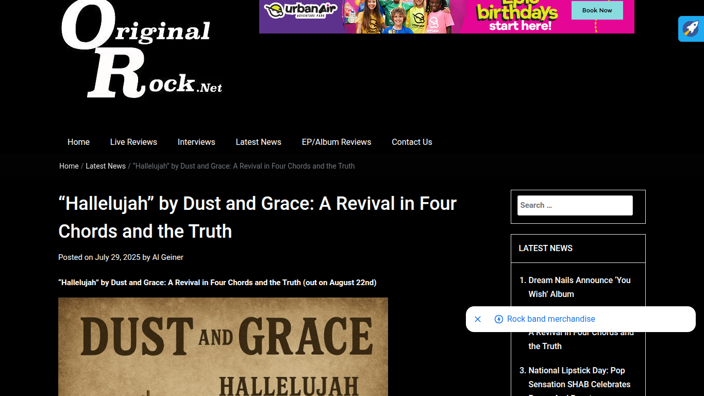Focus the Search input field
Image resolution: width=704 pixels, height=396 pixels.
575,205
